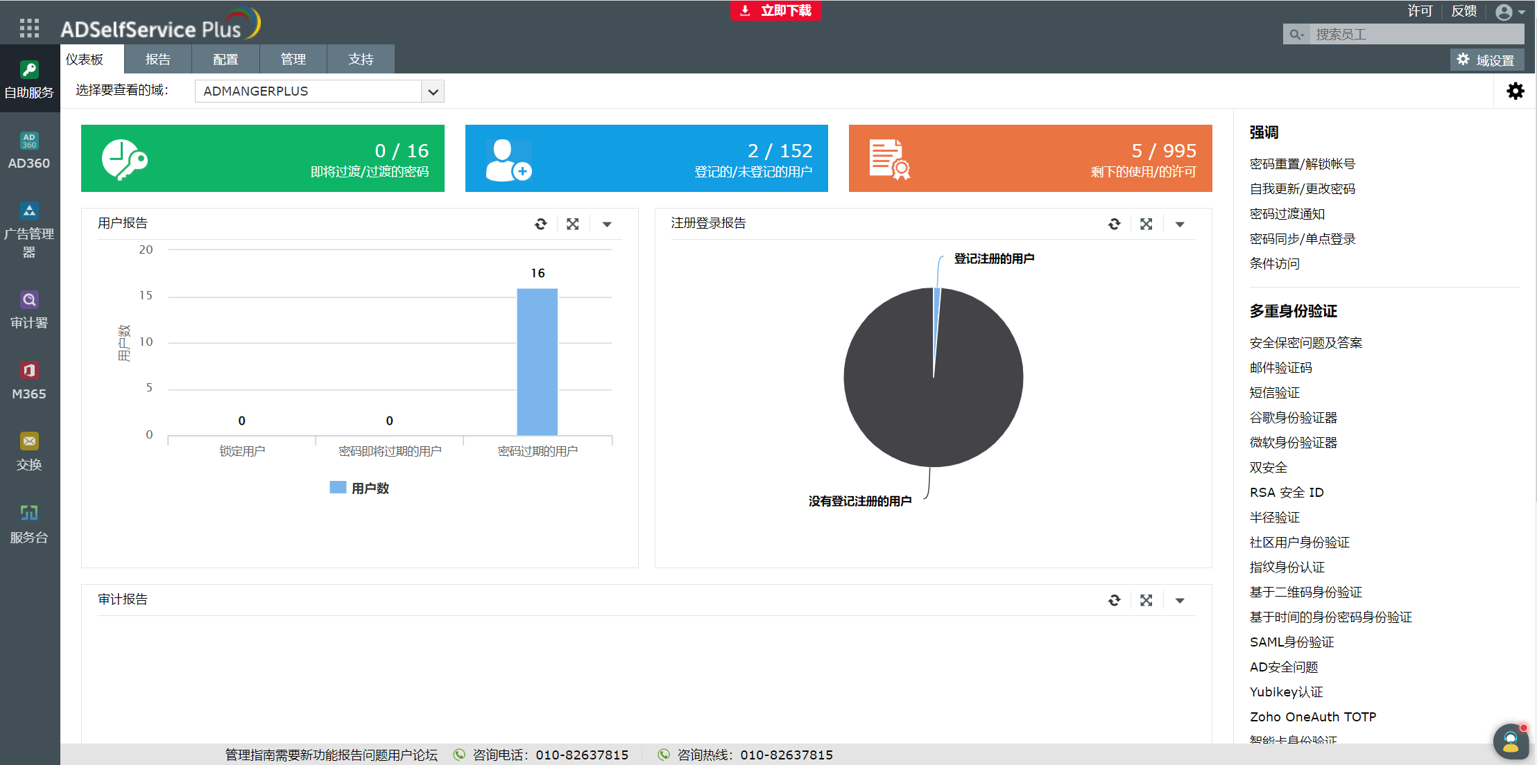Maximize the 注册登录报告 panel
The width and height of the screenshot is (1537, 765).
[1146, 224]
